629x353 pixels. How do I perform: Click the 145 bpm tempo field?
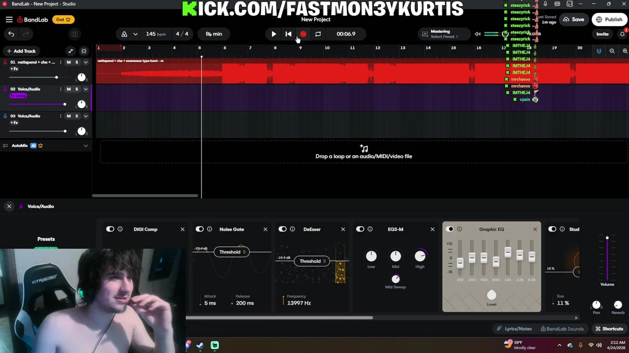pos(155,34)
